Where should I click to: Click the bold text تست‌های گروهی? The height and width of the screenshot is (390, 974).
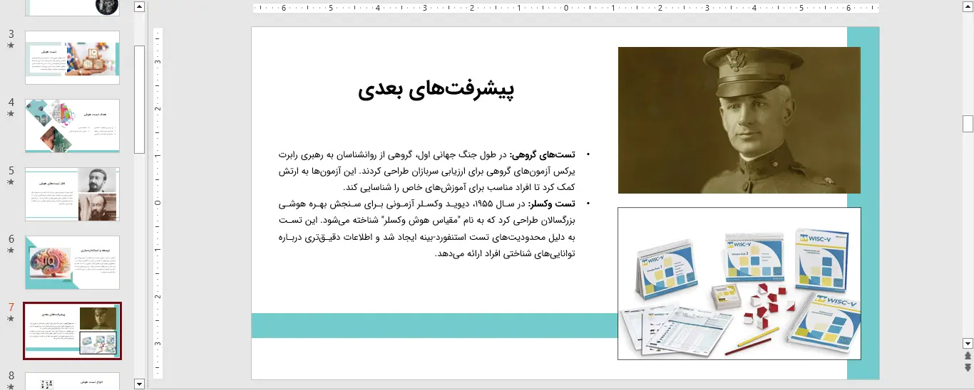tap(543, 154)
